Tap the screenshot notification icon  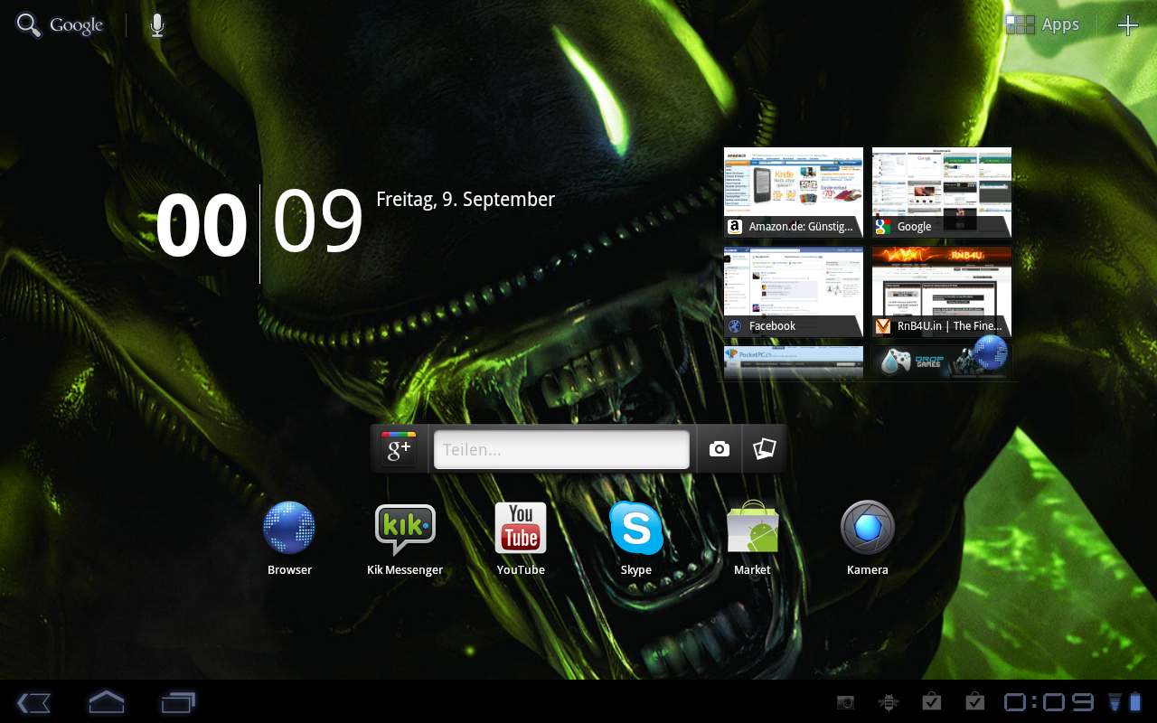click(x=845, y=702)
